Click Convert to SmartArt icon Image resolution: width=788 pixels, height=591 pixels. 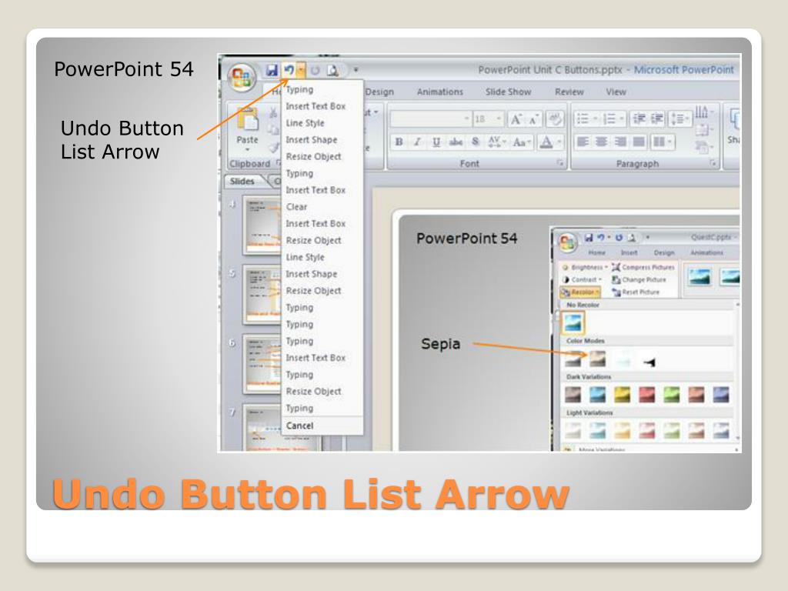[x=703, y=147]
